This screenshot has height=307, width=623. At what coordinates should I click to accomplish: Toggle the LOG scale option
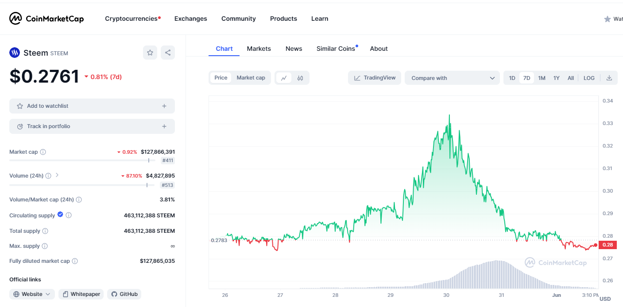tap(589, 78)
